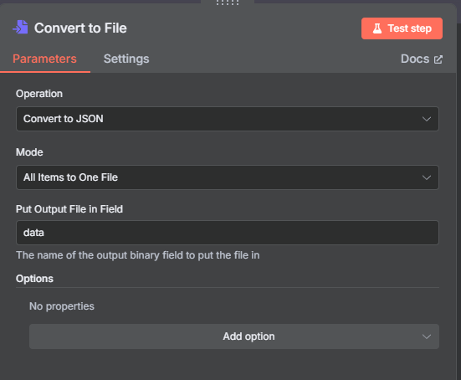Click the data output field input

point(228,233)
